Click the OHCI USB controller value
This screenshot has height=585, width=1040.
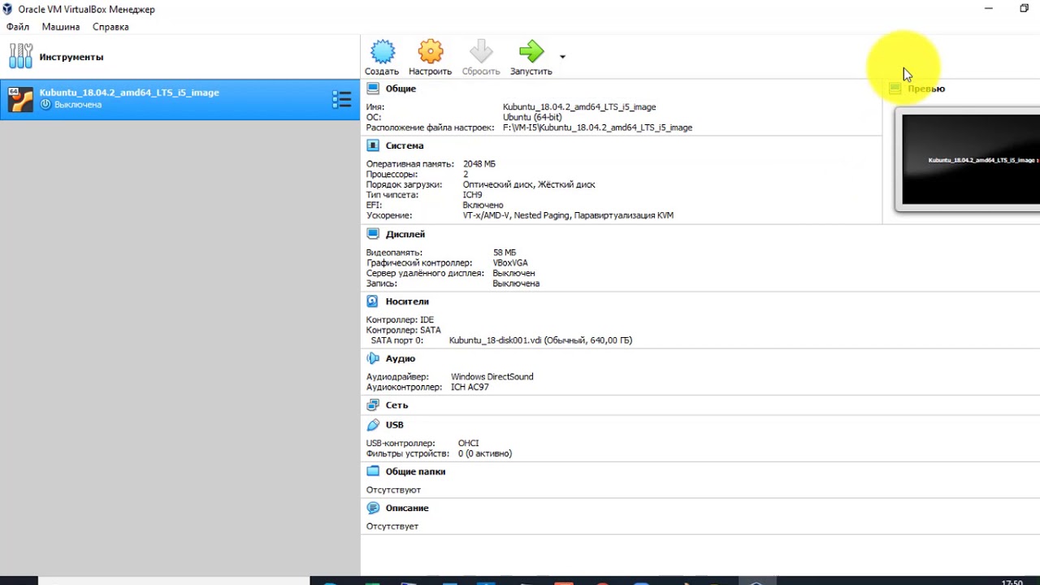(x=469, y=444)
